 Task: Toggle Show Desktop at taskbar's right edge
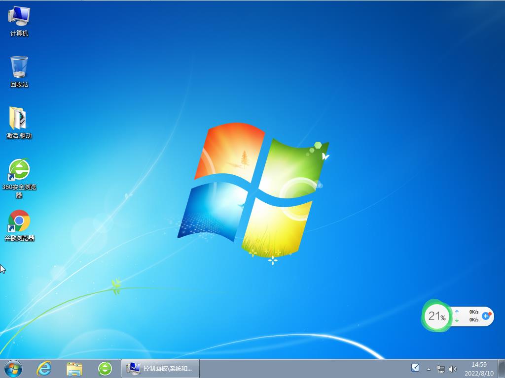pyautogui.click(x=503, y=368)
